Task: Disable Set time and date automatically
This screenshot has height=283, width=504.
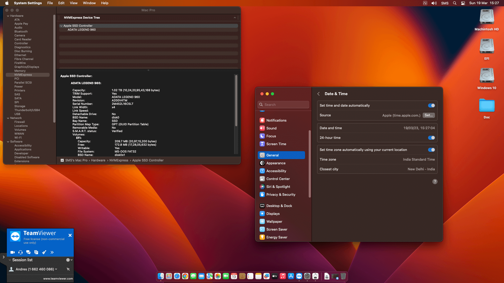Action: (x=431, y=106)
